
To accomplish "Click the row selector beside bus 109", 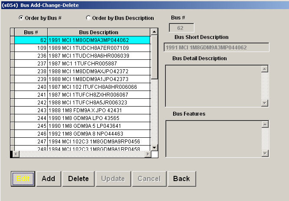I will [12, 48].
